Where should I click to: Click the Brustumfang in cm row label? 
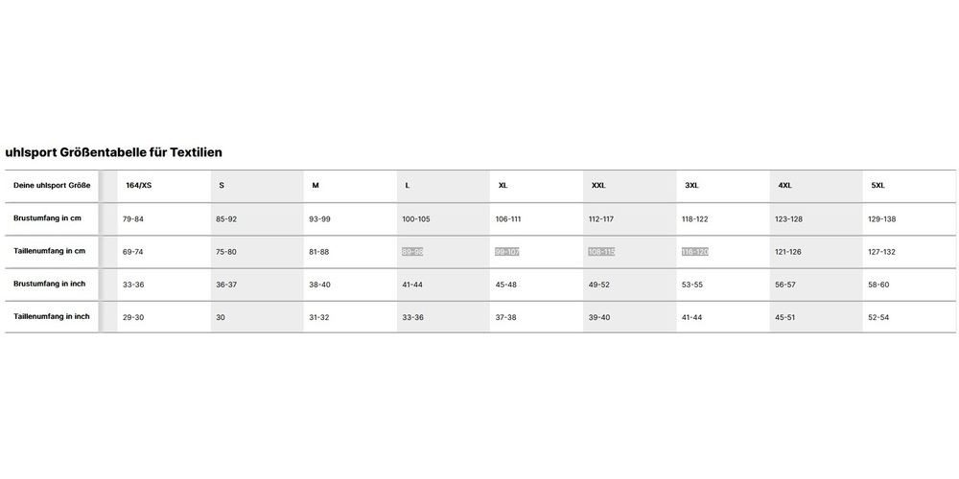coord(47,218)
